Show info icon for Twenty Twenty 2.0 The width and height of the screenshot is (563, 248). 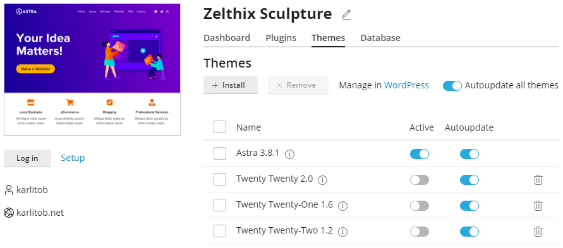[323, 180]
